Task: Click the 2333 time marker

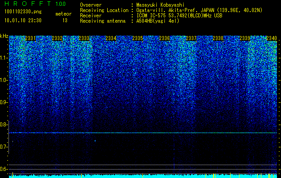Action: click(x=84, y=38)
